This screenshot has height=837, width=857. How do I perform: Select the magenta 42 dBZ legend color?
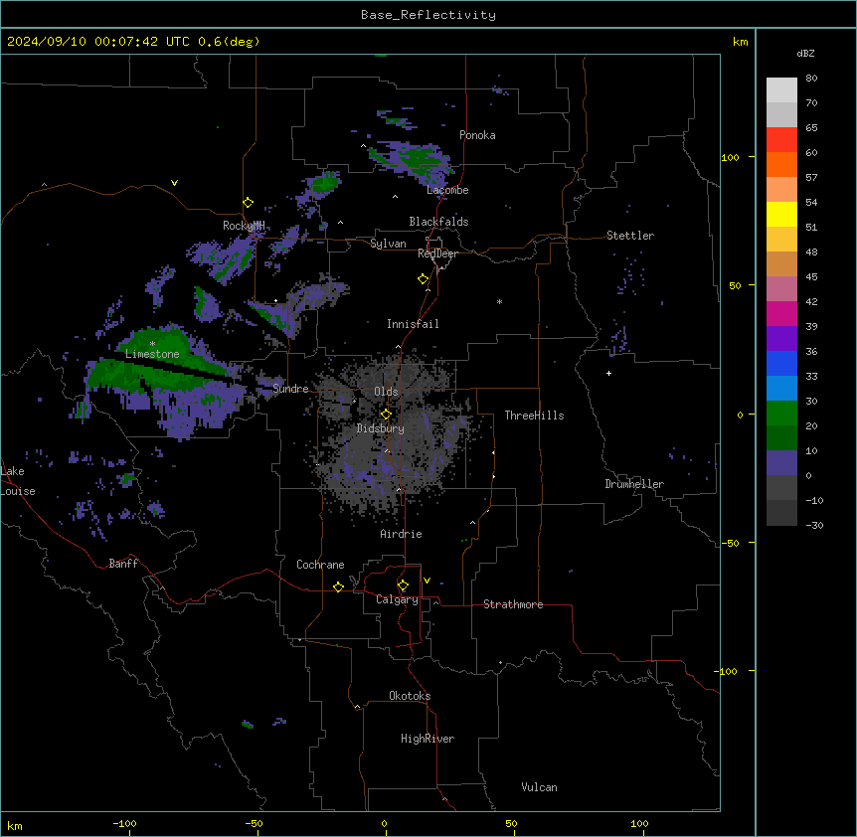pyautogui.click(x=781, y=313)
